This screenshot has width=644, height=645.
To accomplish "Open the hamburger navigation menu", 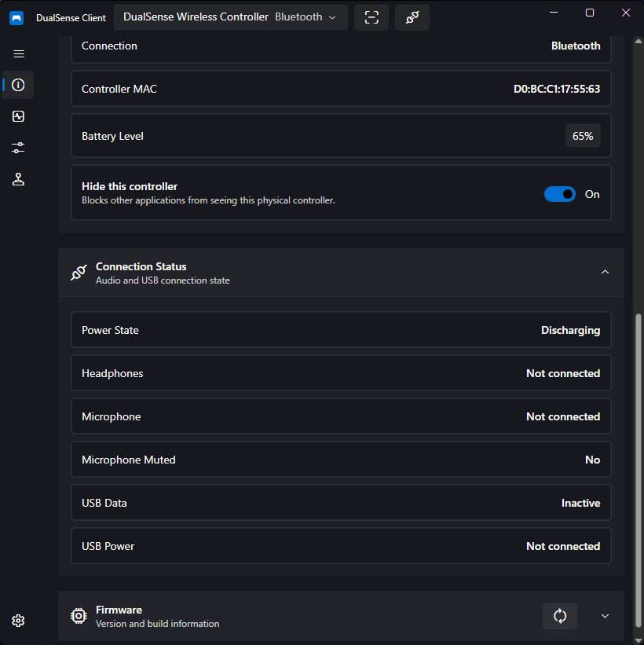I will (19, 54).
